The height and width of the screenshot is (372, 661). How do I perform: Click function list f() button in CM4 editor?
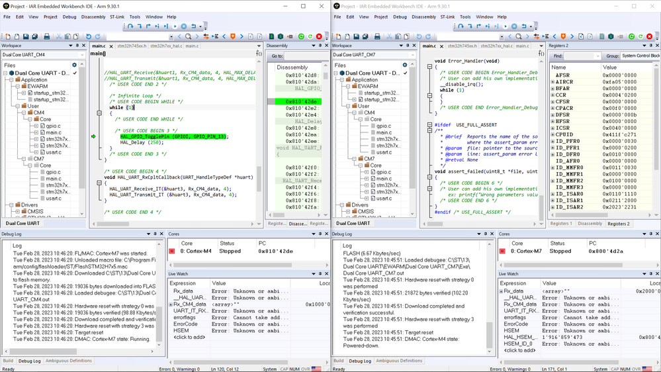259,54
